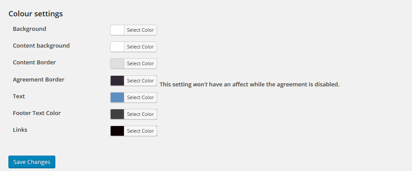Click the grey Content Border swatch
The width and height of the screenshot is (412, 171).
click(117, 63)
